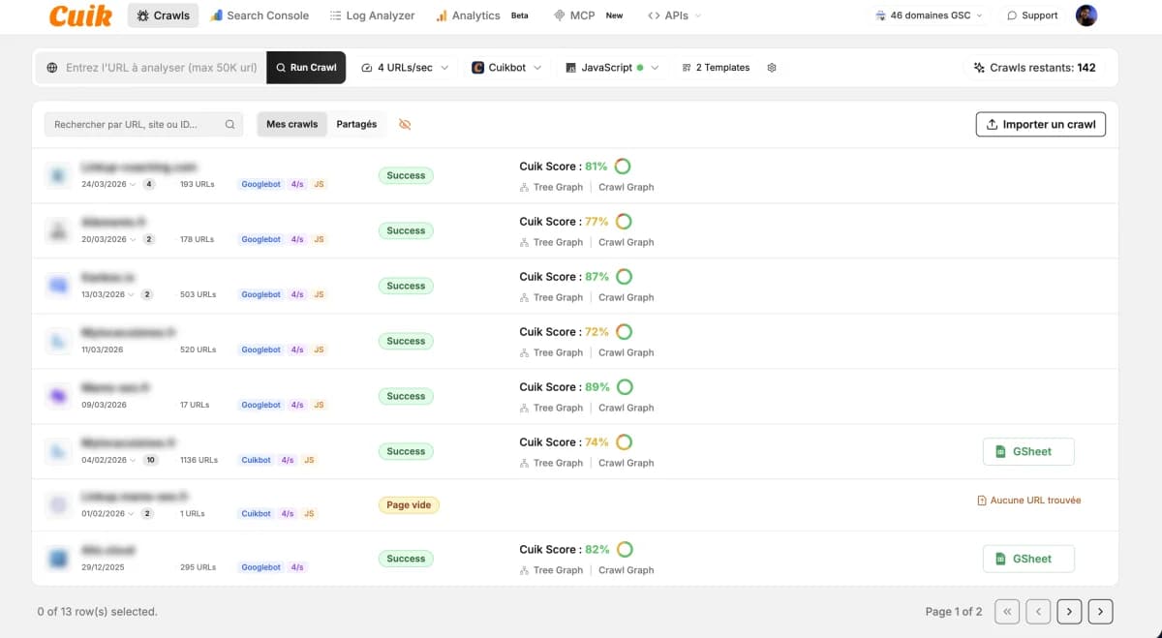
Task: Expand the Cuikbot user-agent dropdown
Action: (x=505, y=67)
